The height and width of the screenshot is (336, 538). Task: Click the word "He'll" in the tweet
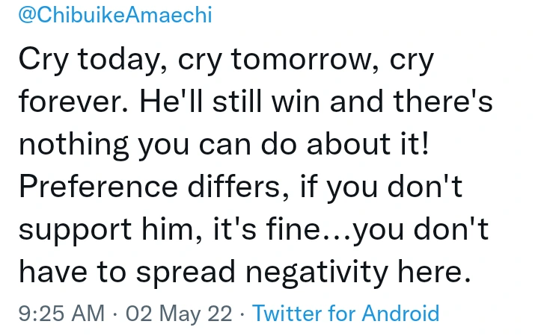168,103
